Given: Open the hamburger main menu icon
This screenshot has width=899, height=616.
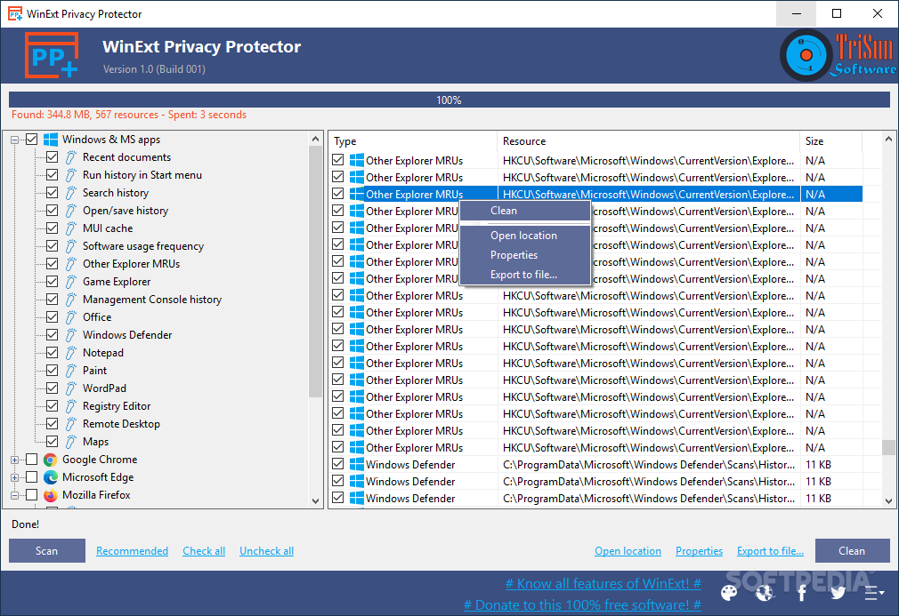Looking at the screenshot, I should click(x=874, y=593).
